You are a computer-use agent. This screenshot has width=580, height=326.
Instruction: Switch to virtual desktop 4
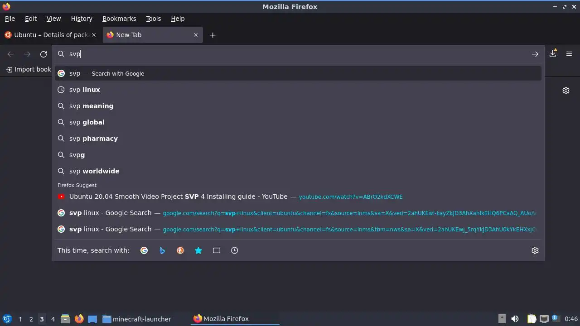tap(53, 319)
